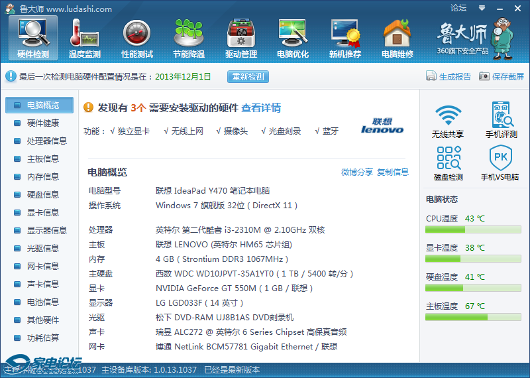
Task: Click the 4 GB Strontium DDR3 memory text
Action: click(x=222, y=259)
